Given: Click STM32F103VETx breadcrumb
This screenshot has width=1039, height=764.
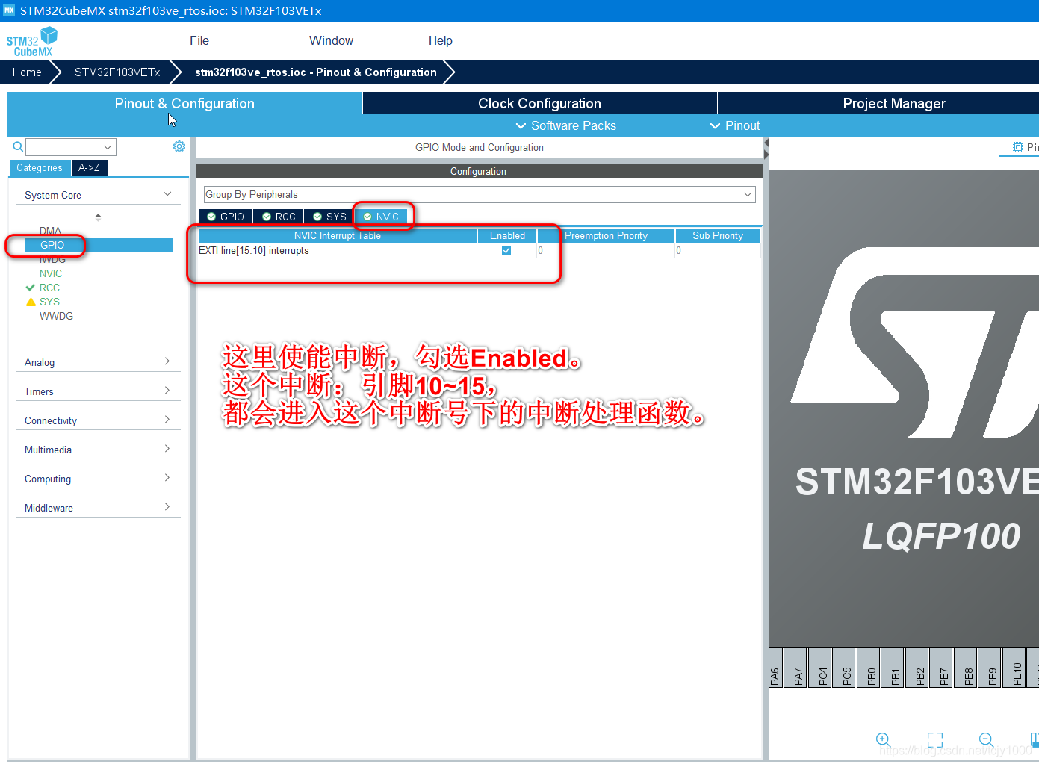Looking at the screenshot, I should click(x=117, y=72).
